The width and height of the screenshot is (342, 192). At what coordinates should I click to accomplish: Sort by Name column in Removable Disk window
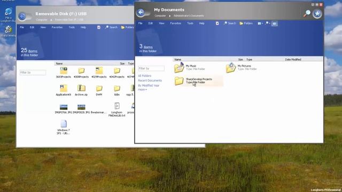(x=59, y=63)
